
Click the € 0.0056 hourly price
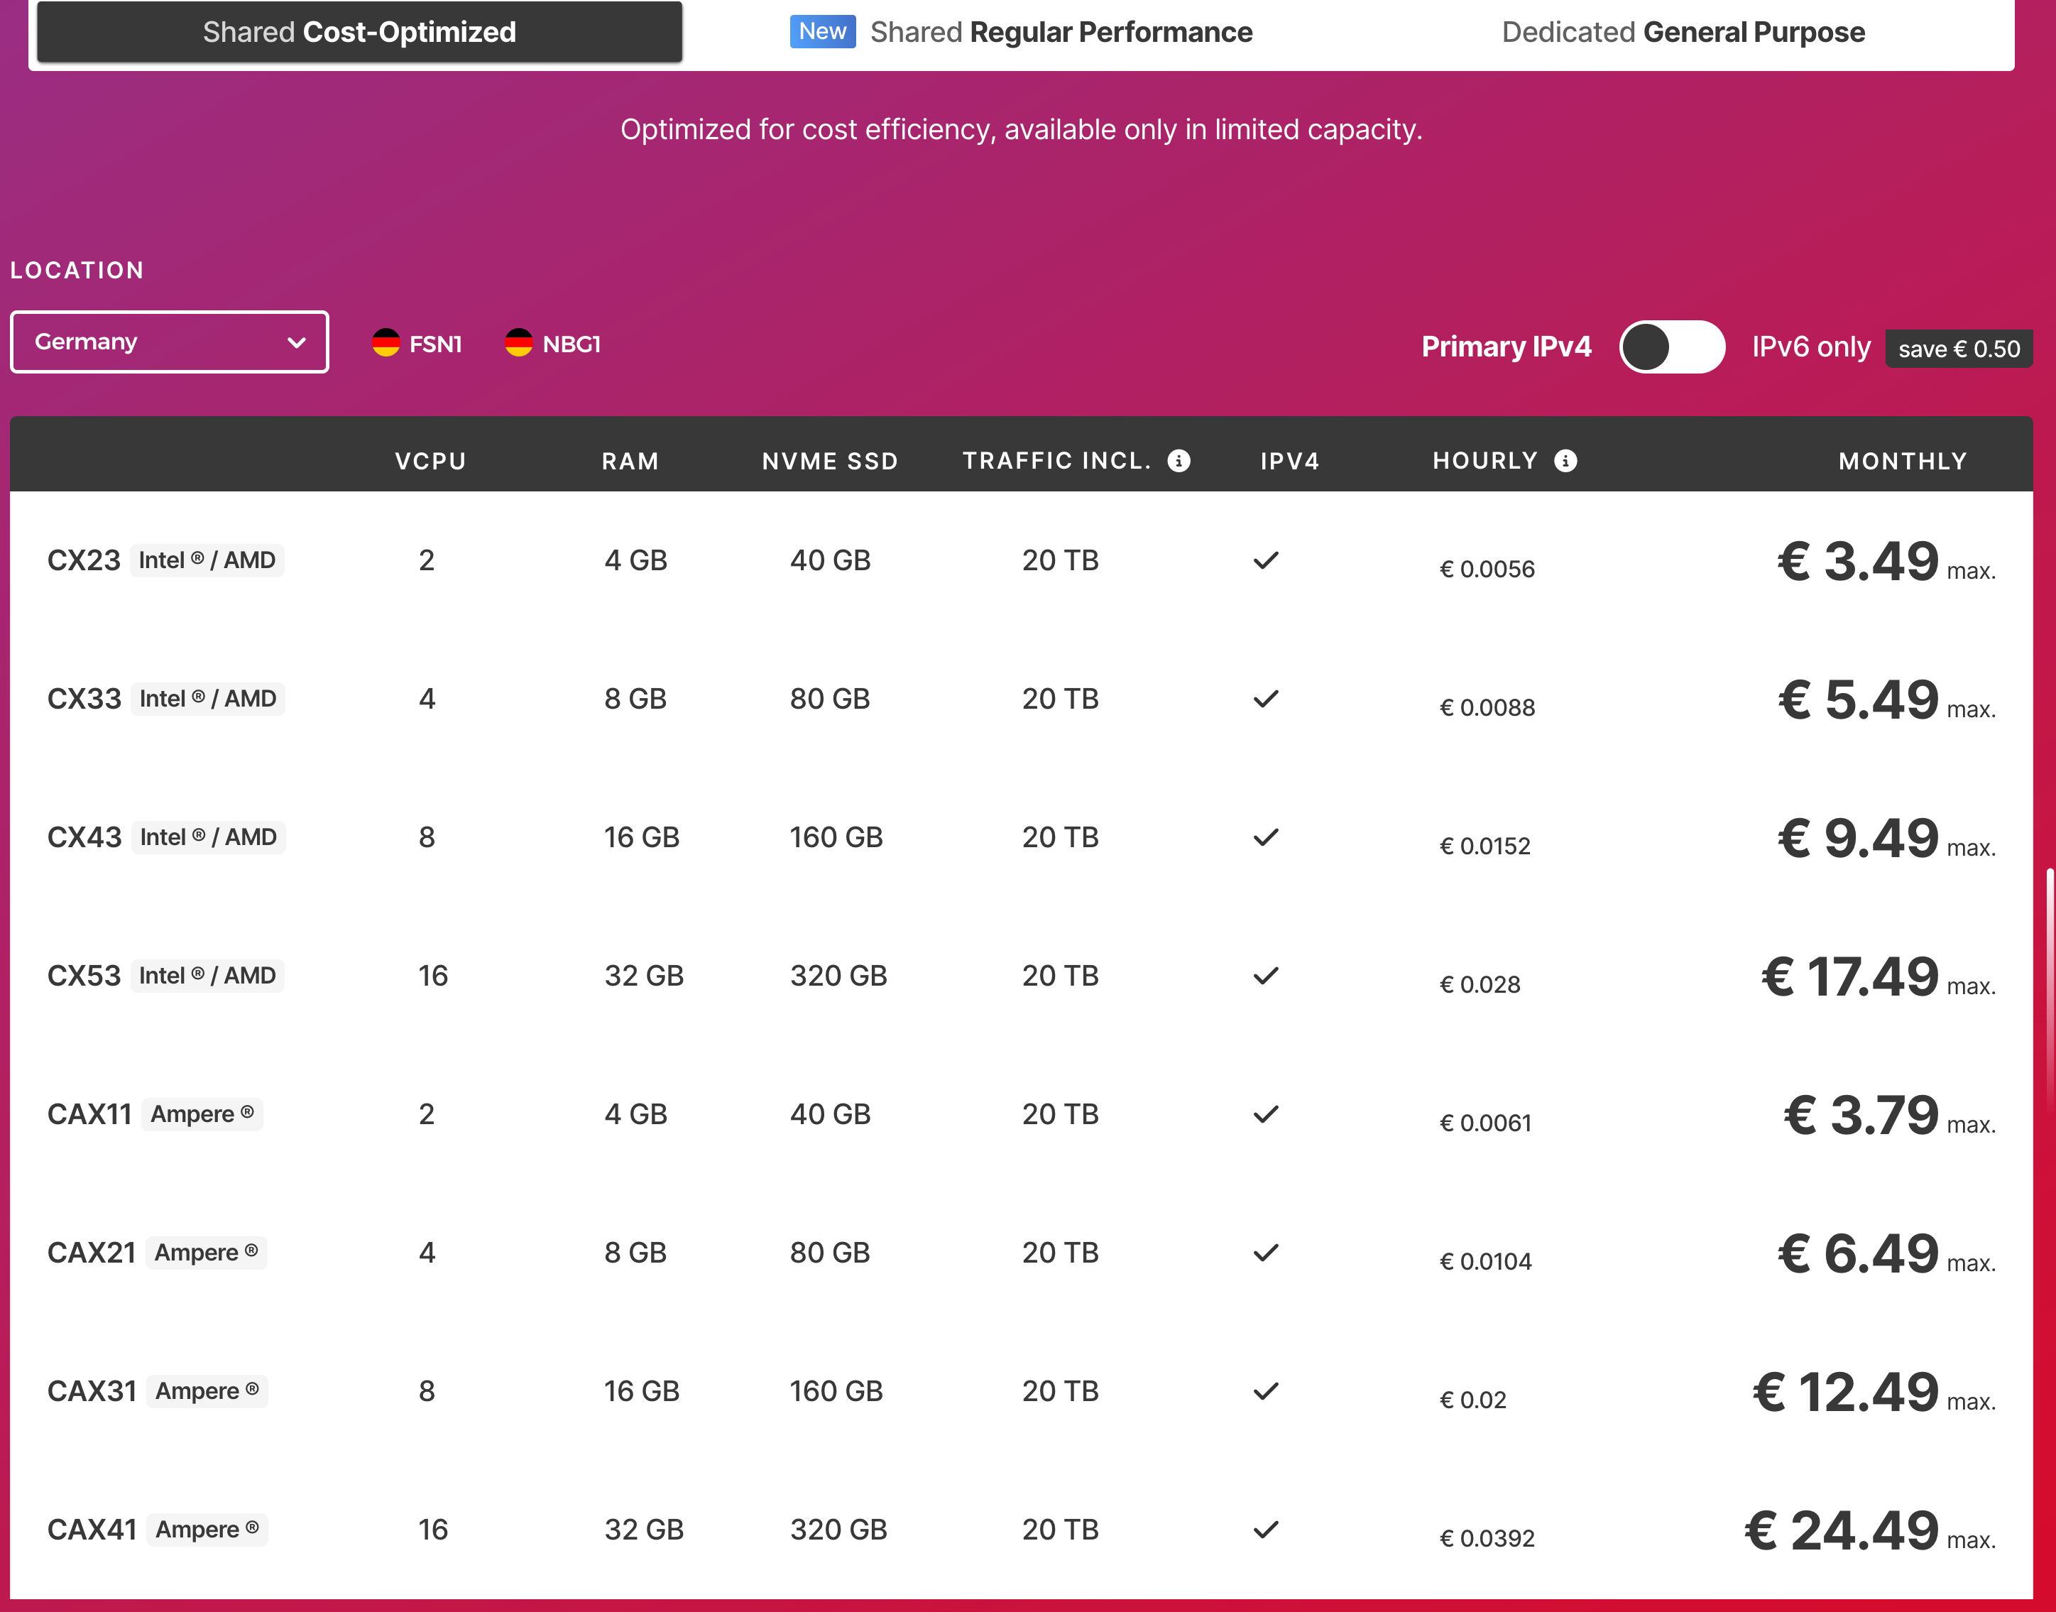click(1487, 570)
